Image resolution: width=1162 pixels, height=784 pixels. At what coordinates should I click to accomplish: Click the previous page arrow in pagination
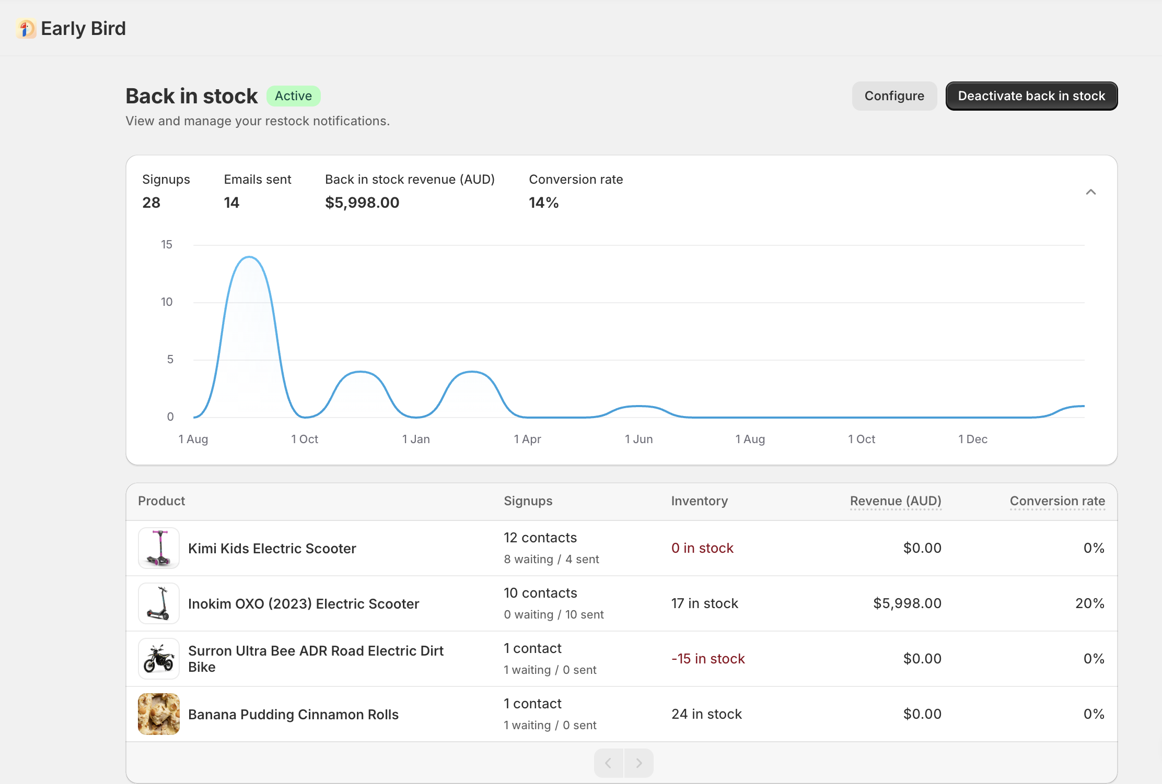[x=608, y=763]
